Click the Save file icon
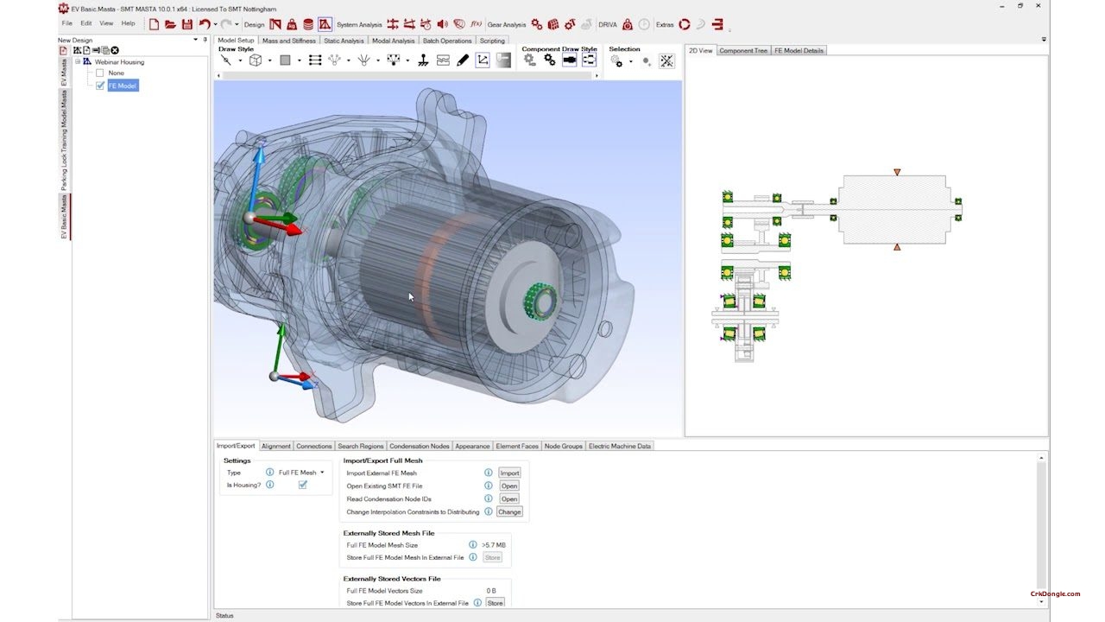The image size is (1105, 622). coord(186,24)
